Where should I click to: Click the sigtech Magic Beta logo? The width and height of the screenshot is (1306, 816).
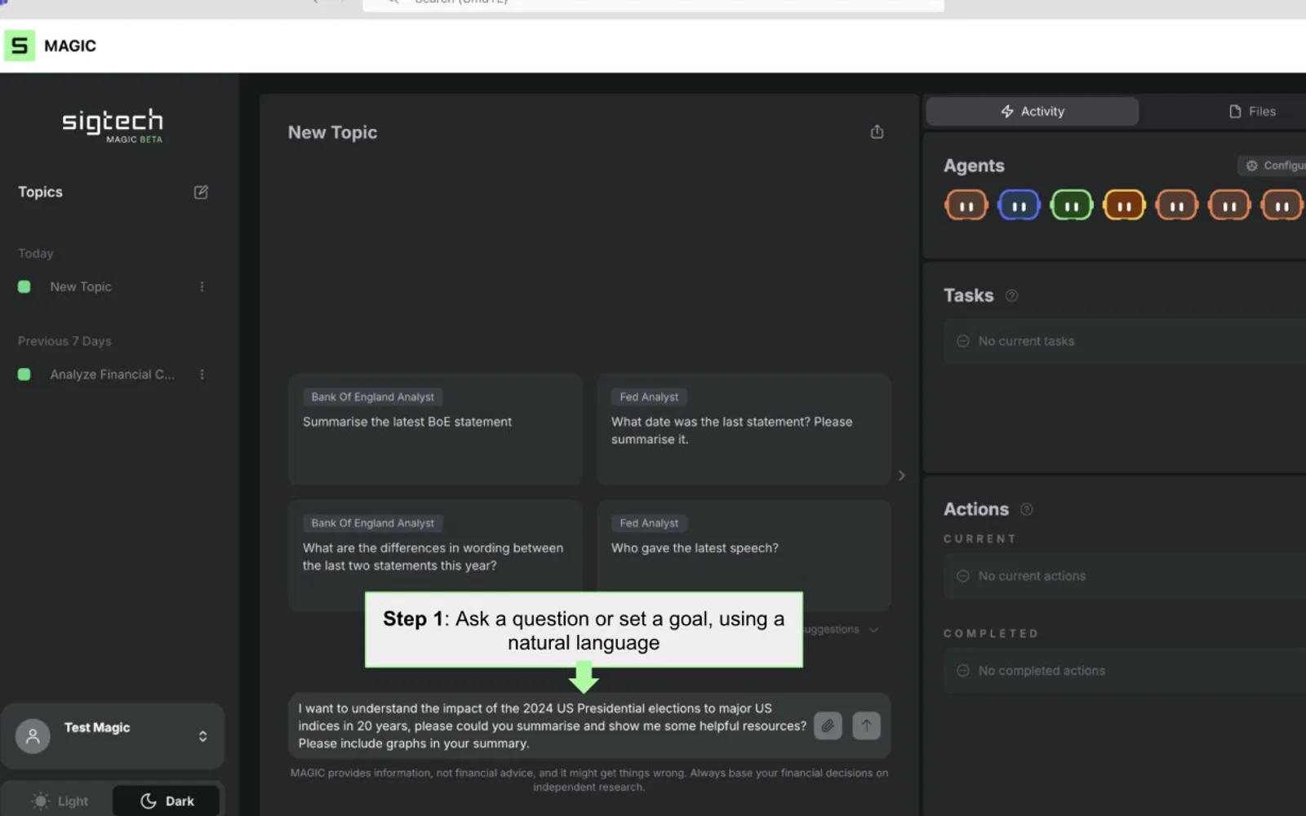click(113, 126)
